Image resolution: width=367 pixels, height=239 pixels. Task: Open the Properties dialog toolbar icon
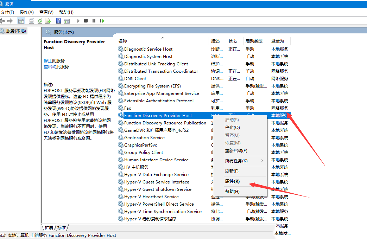click(x=31, y=21)
